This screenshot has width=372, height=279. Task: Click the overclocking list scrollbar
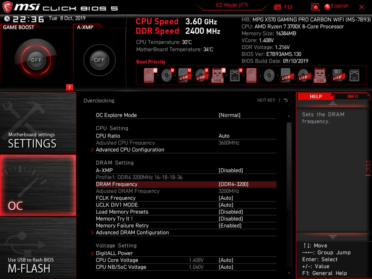pyautogui.click(x=289, y=165)
